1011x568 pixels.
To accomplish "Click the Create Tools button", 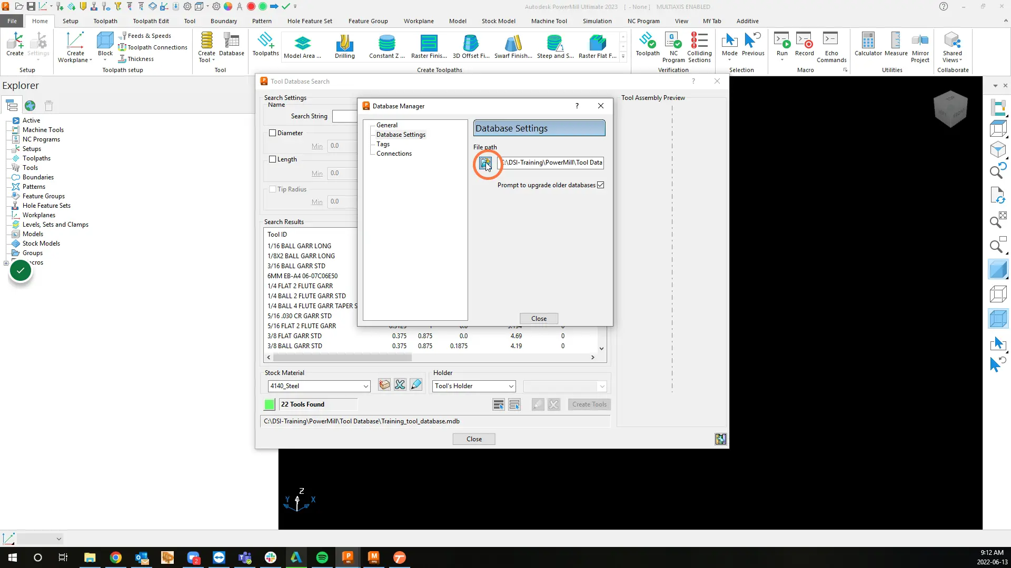I will click(x=589, y=404).
